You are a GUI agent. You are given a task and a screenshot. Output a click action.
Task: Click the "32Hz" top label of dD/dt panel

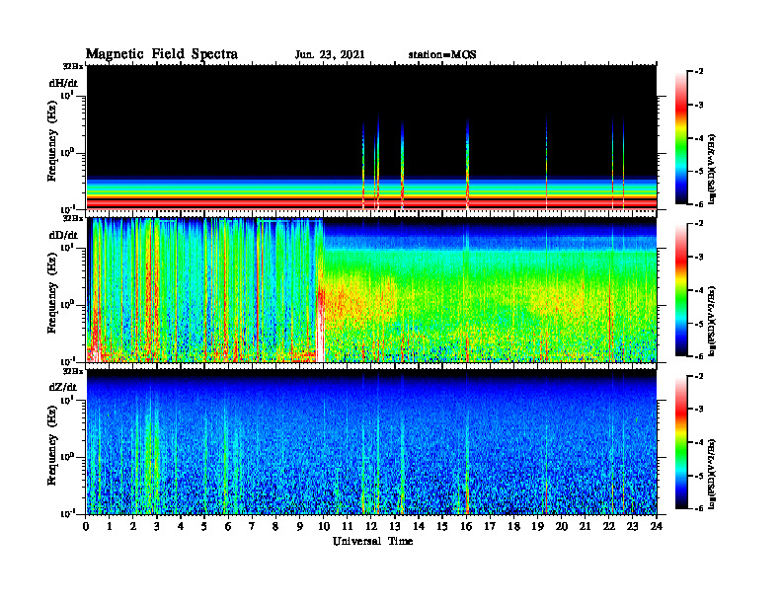(73, 218)
